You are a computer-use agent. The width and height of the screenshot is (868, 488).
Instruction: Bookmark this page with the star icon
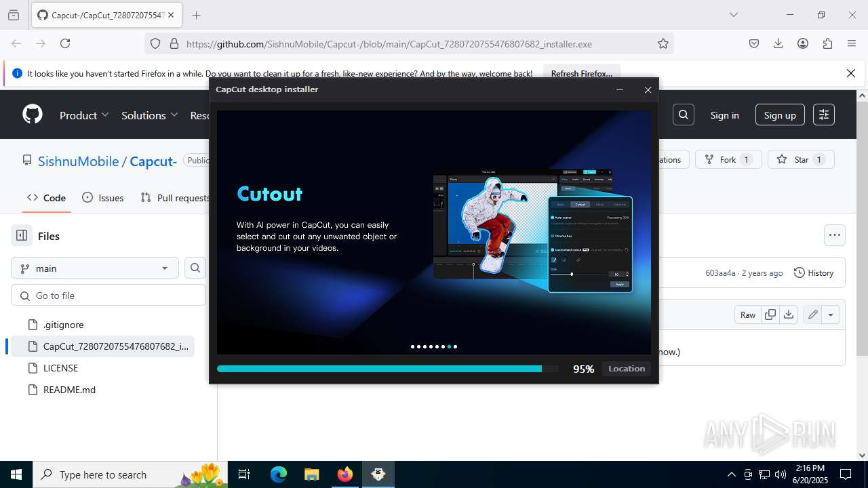coord(663,43)
